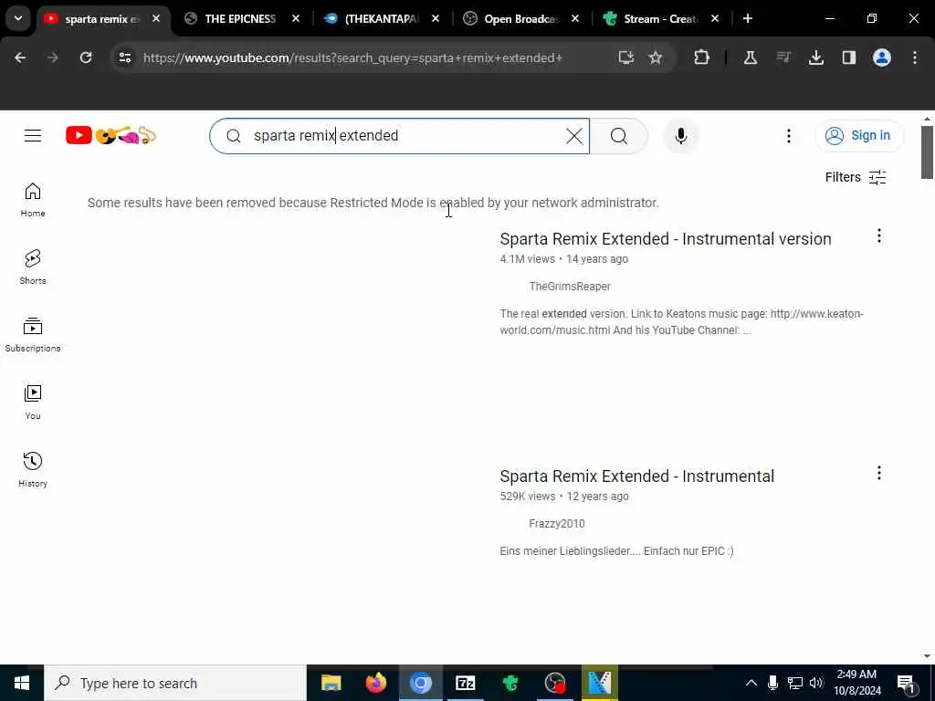Viewport: 935px width, 701px height.
Task: Click the Sign in button
Action: (x=859, y=136)
